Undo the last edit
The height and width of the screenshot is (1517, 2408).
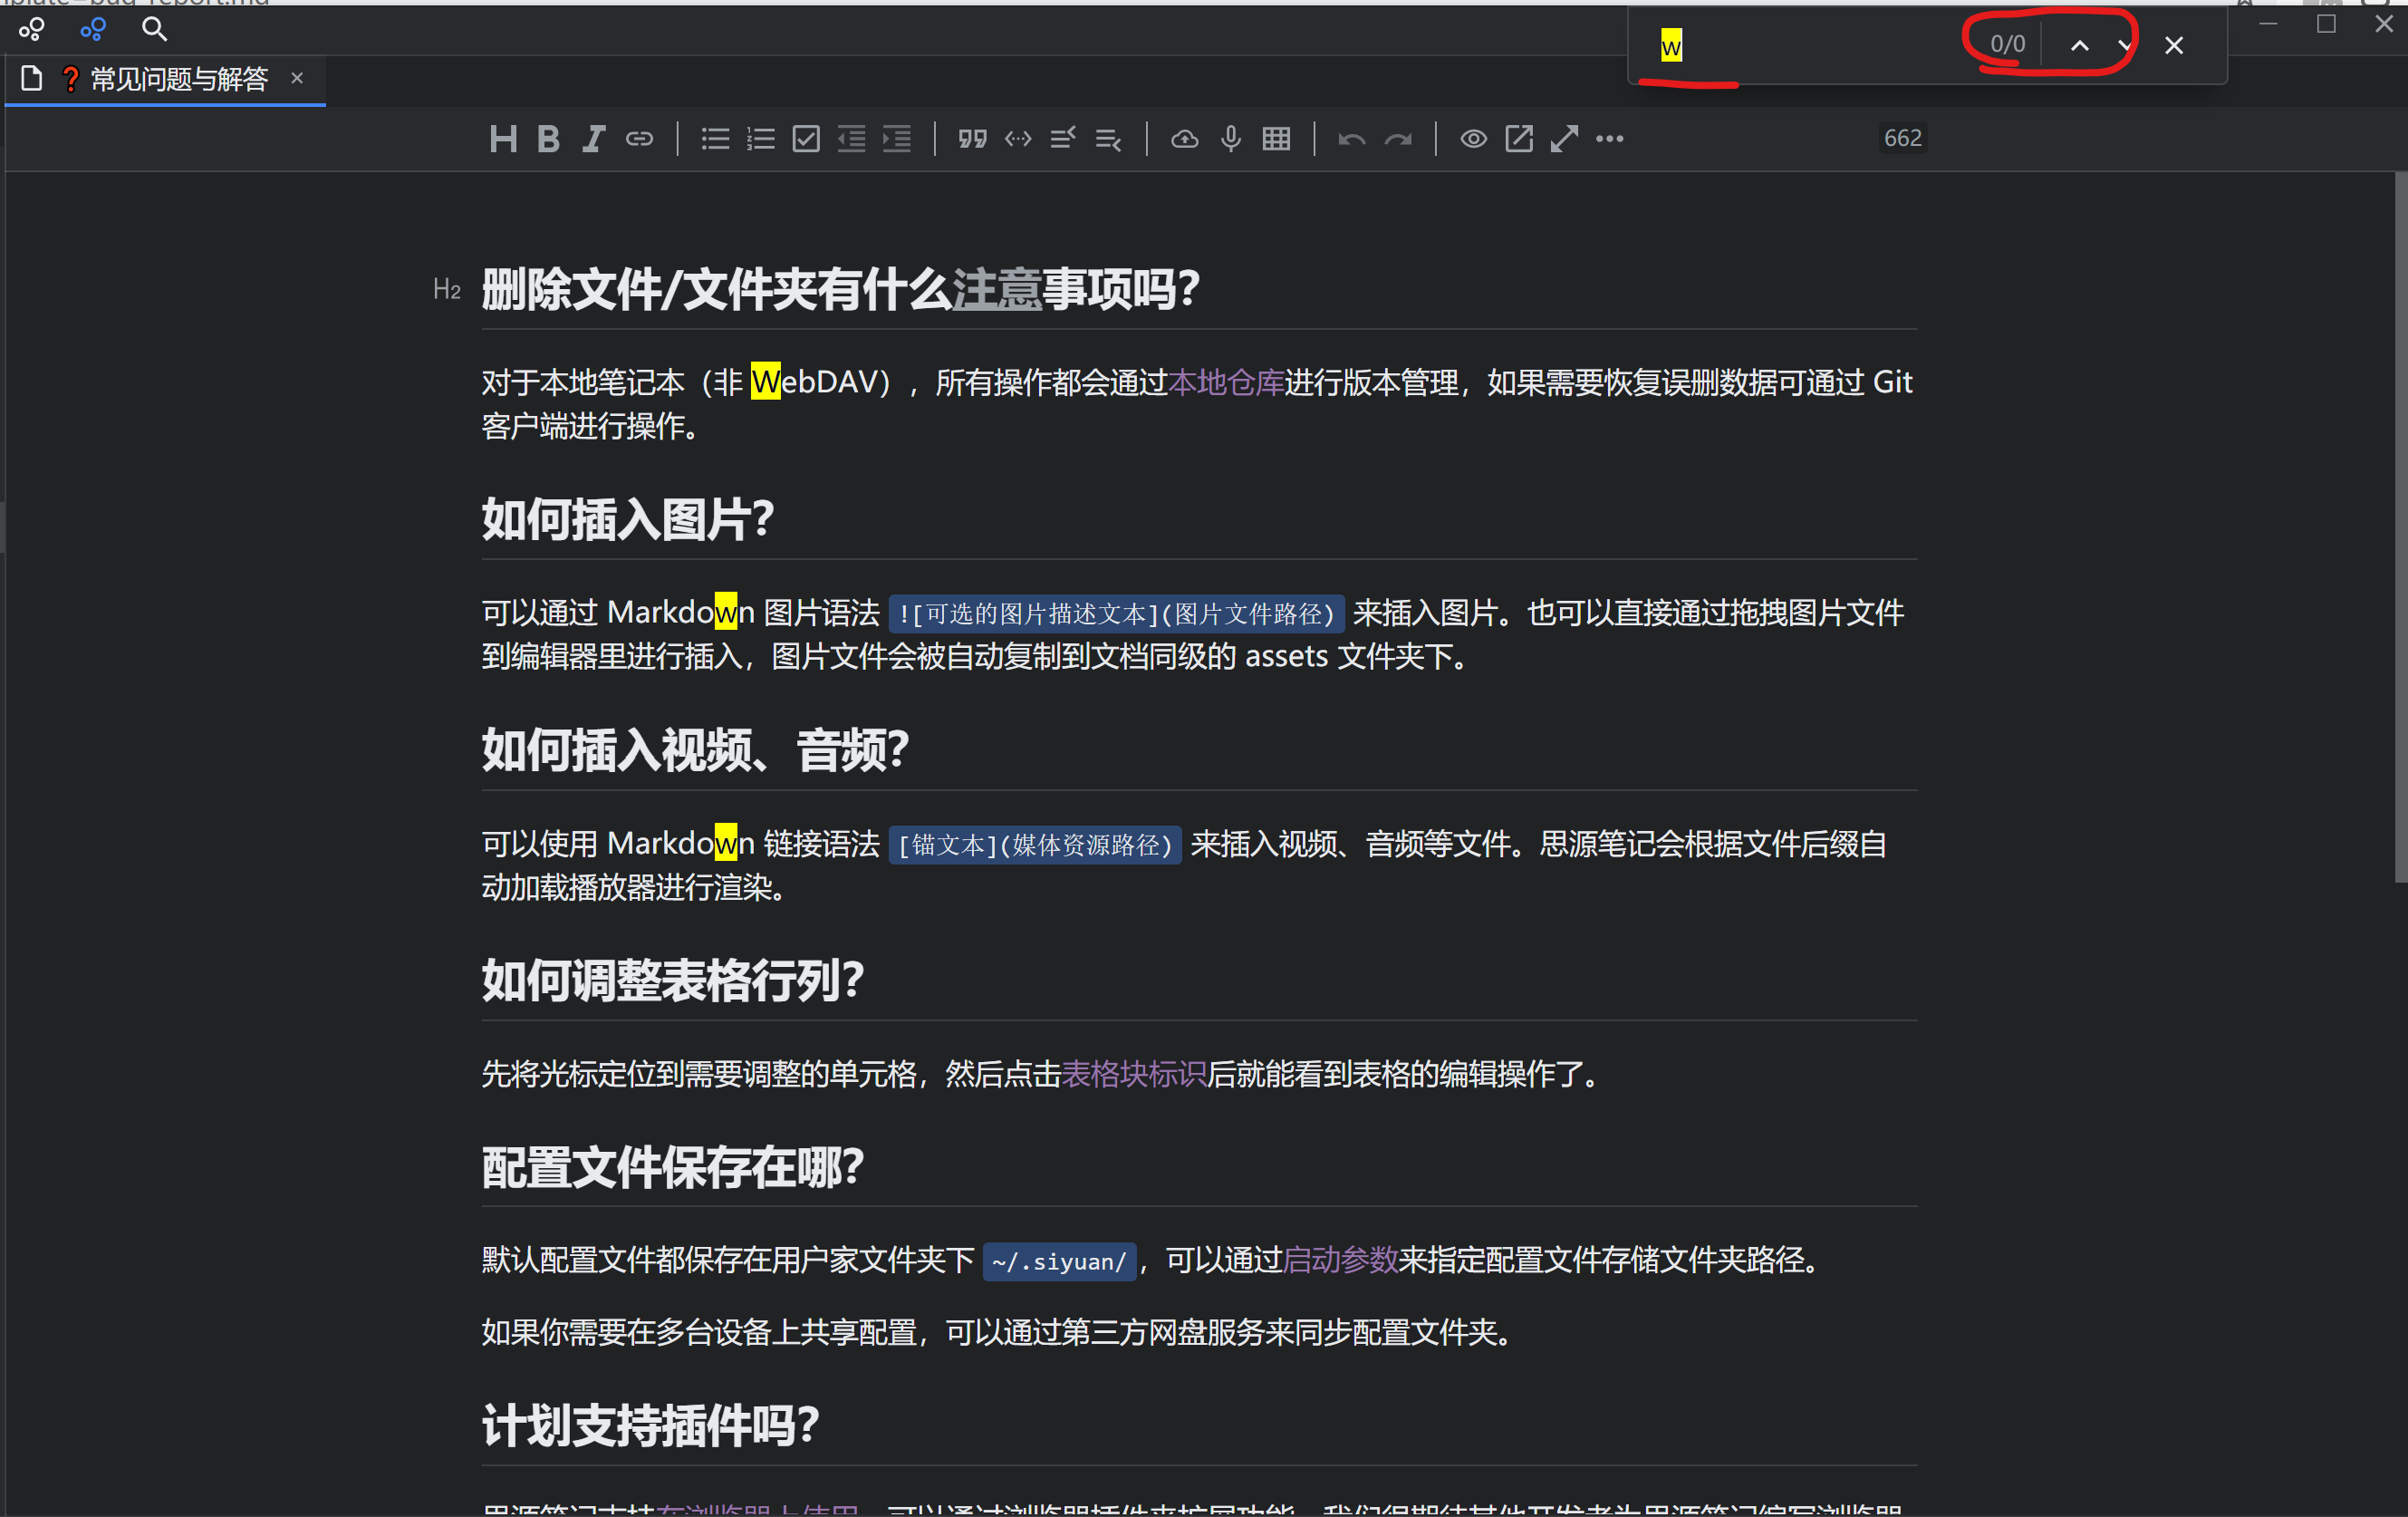[1352, 139]
